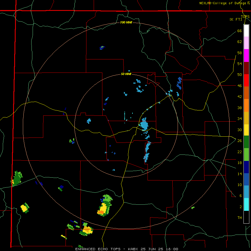251x251 pixels.
Task: Click the light pink legend swatch
Action: click(x=246, y=43)
